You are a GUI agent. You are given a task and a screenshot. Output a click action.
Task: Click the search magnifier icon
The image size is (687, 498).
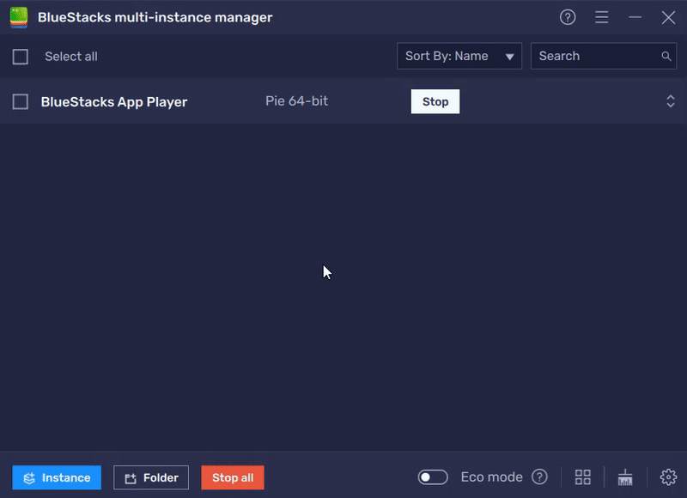(666, 56)
